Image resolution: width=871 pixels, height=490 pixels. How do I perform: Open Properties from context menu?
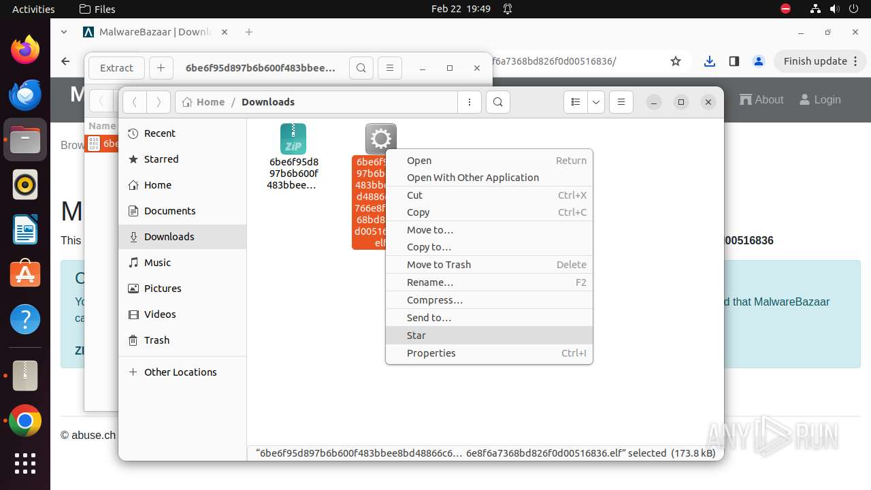tap(489, 353)
